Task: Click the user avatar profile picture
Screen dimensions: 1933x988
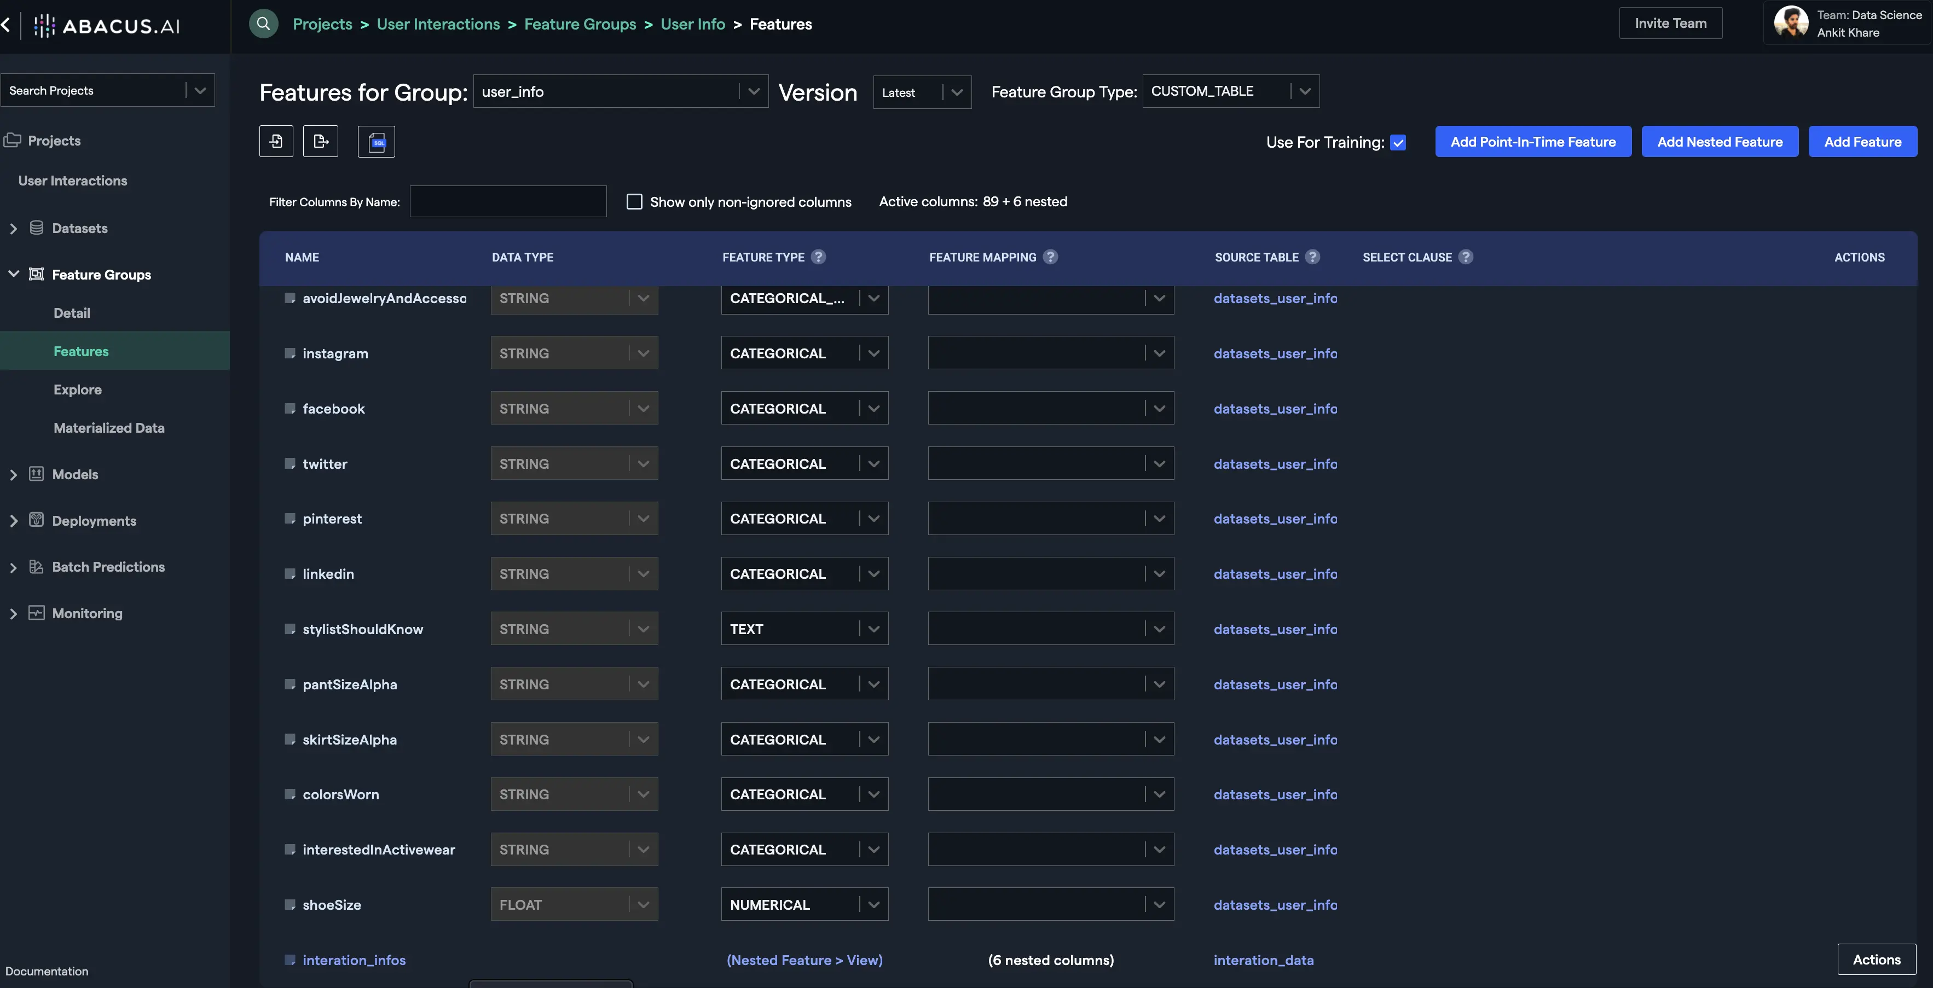Action: tap(1791, 22)
